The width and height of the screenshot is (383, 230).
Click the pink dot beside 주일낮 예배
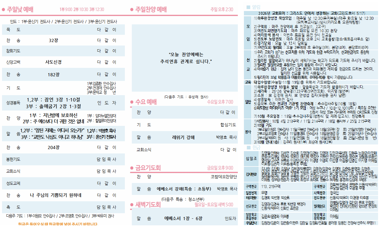[3, 10]
